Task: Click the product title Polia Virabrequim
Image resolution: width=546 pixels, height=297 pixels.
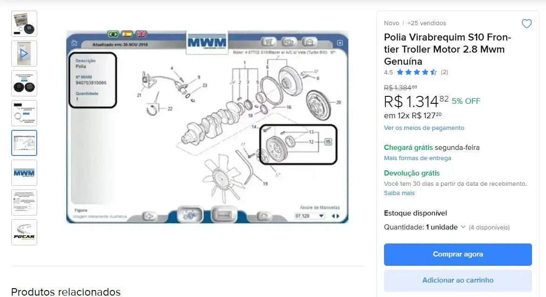Action: (447, 49)
